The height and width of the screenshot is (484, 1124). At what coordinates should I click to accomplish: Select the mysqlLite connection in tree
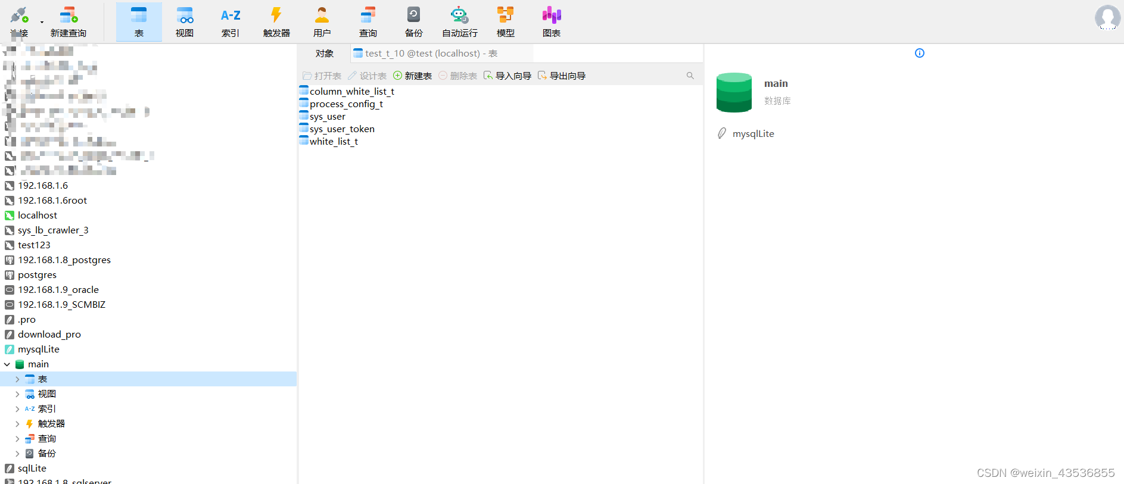(39, 349)
